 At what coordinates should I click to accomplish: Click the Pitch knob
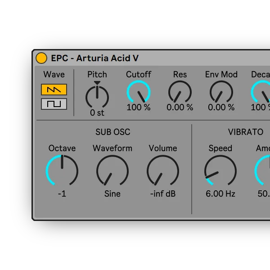[97, 97]
